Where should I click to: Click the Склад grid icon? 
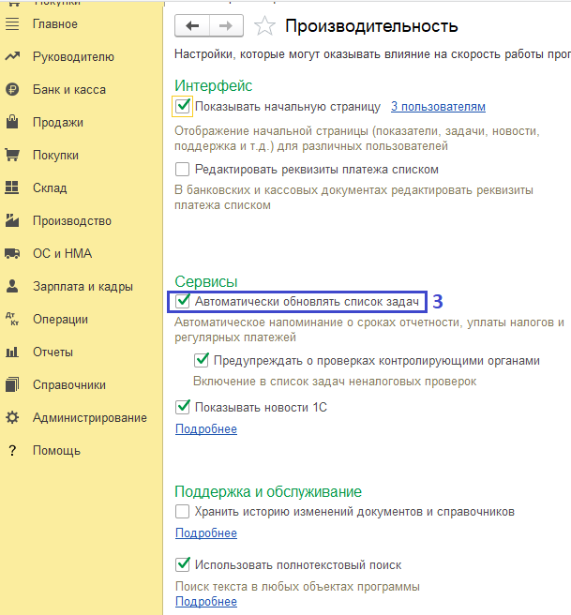coord(12,188)
